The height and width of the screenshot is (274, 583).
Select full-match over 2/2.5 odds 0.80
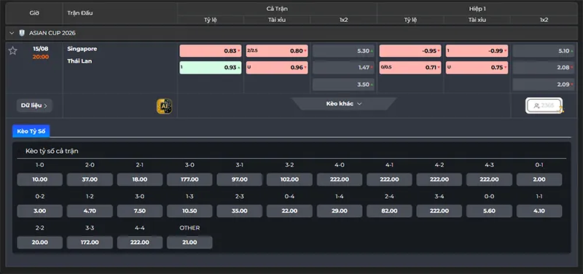[x=277, y=51]
